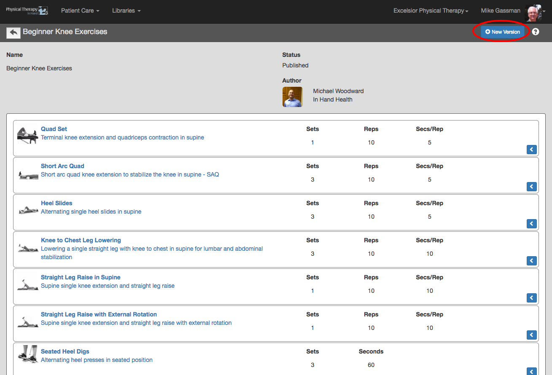The width and height of the screenshot is (552, 375).
Task: Expand the Heel Slides row chevron
Action: click(532, 224)
